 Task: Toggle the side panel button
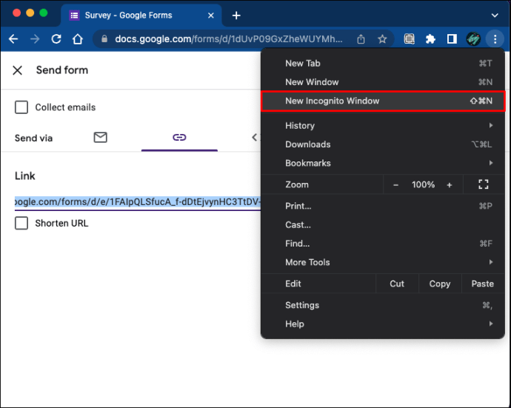pos(452,39)
